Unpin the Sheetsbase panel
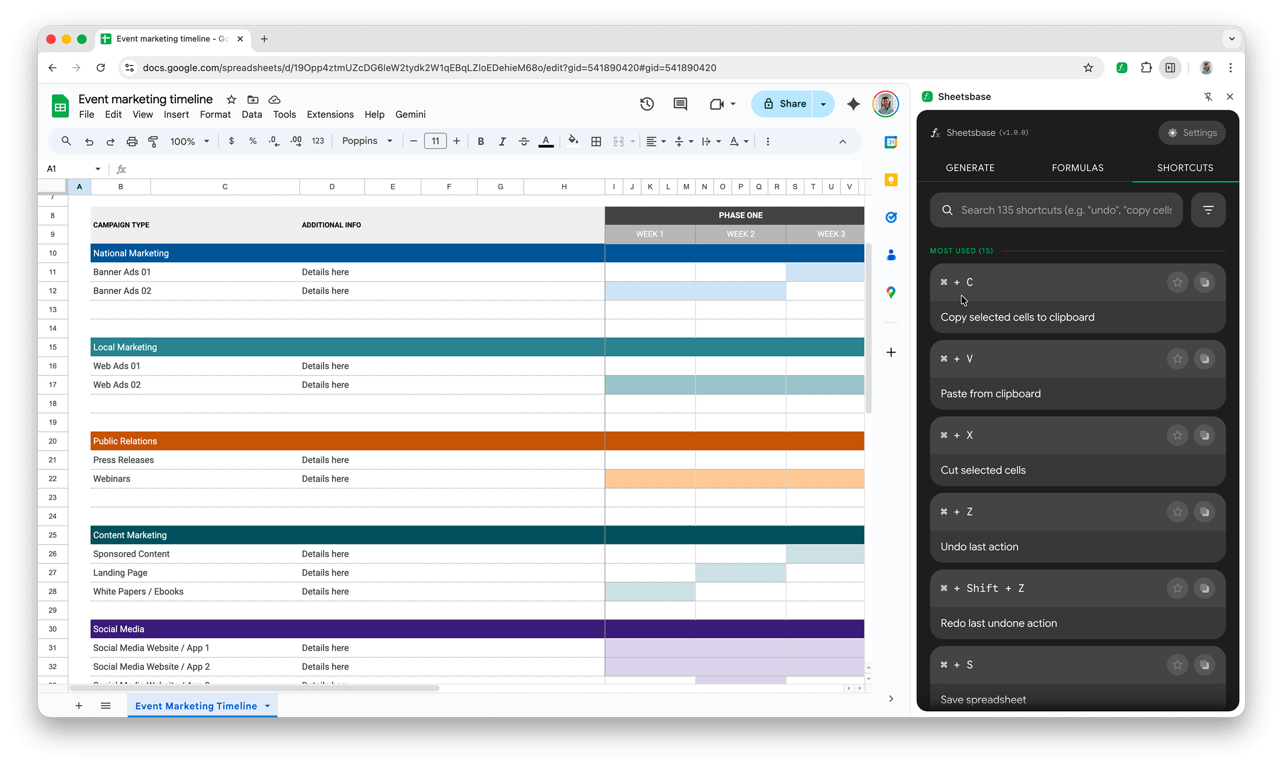Image resolution: width=1283 pixels, height=767 pixels. click(x=1209, y=97)
